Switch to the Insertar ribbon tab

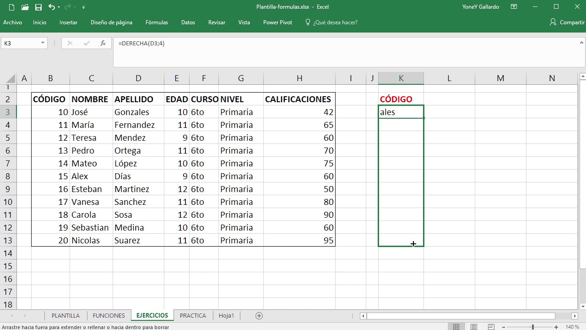pos(68,22)
